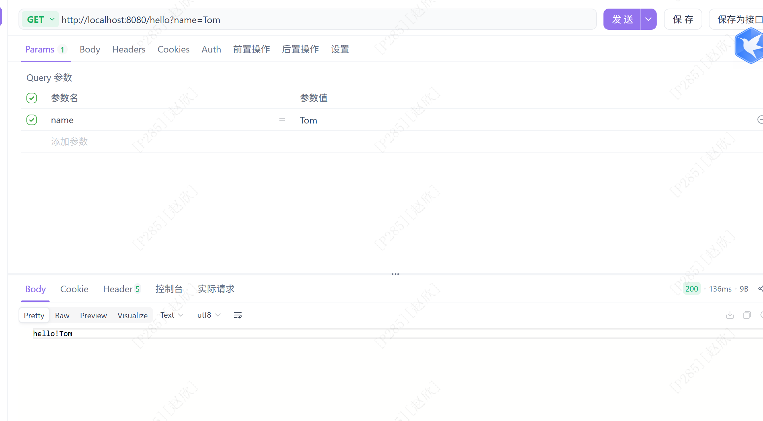Viewport: 763px width, 421px height.
Task: Open the 控制台 response tab
Action: tap(169, 289)
